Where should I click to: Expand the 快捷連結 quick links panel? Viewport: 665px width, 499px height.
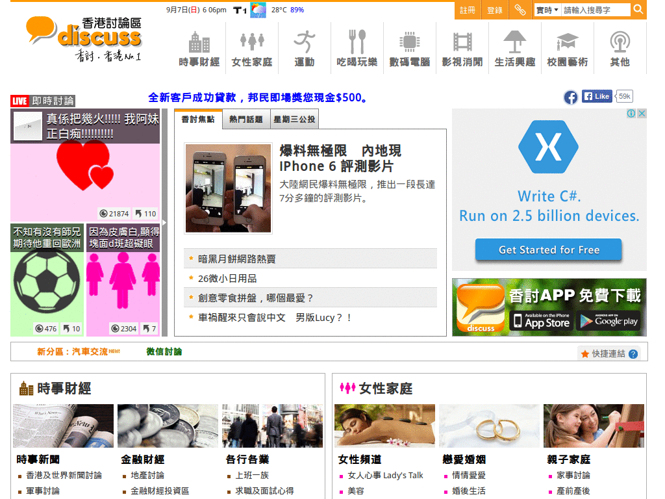609,353
